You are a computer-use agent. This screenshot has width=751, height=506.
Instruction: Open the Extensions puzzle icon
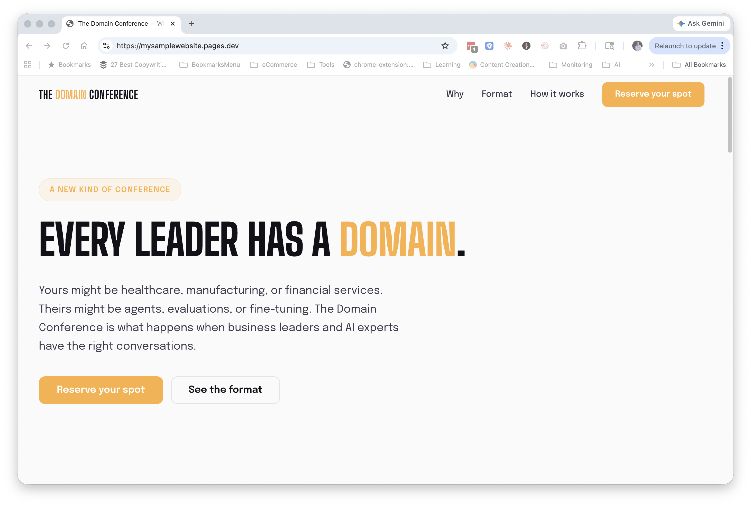tap(582, 46)
